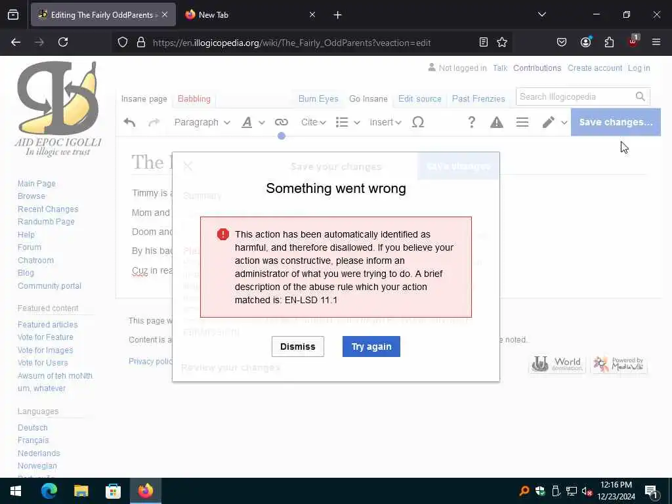The width and height of the screenshot is (672, 504).
Task: Open the Chatroom sidebar link
Action: (x=35, y=260)
